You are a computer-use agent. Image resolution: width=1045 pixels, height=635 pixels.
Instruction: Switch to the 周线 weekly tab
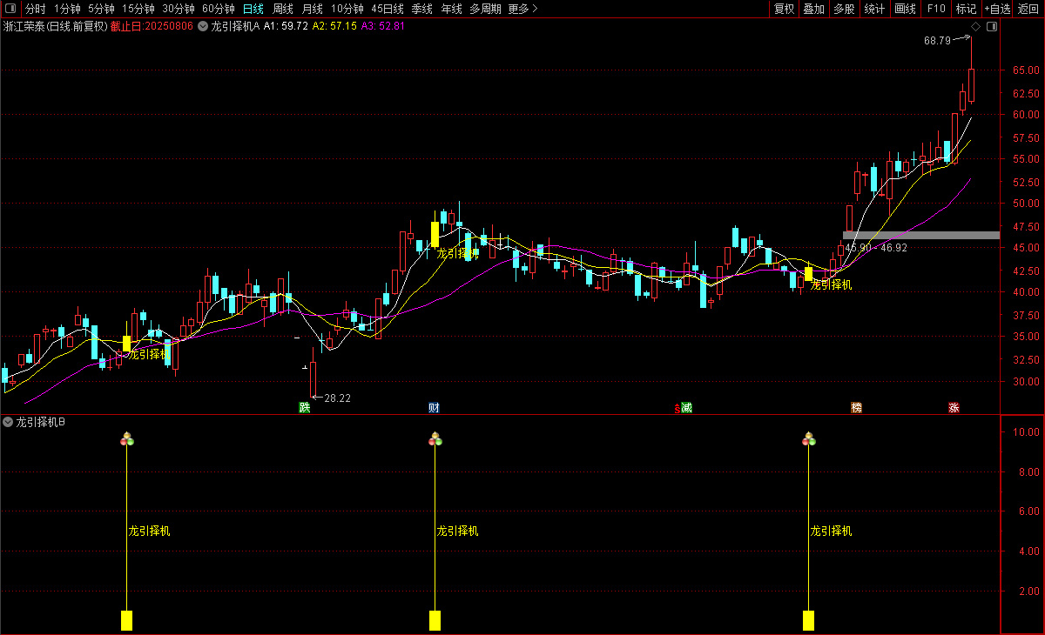click(283, 9)
